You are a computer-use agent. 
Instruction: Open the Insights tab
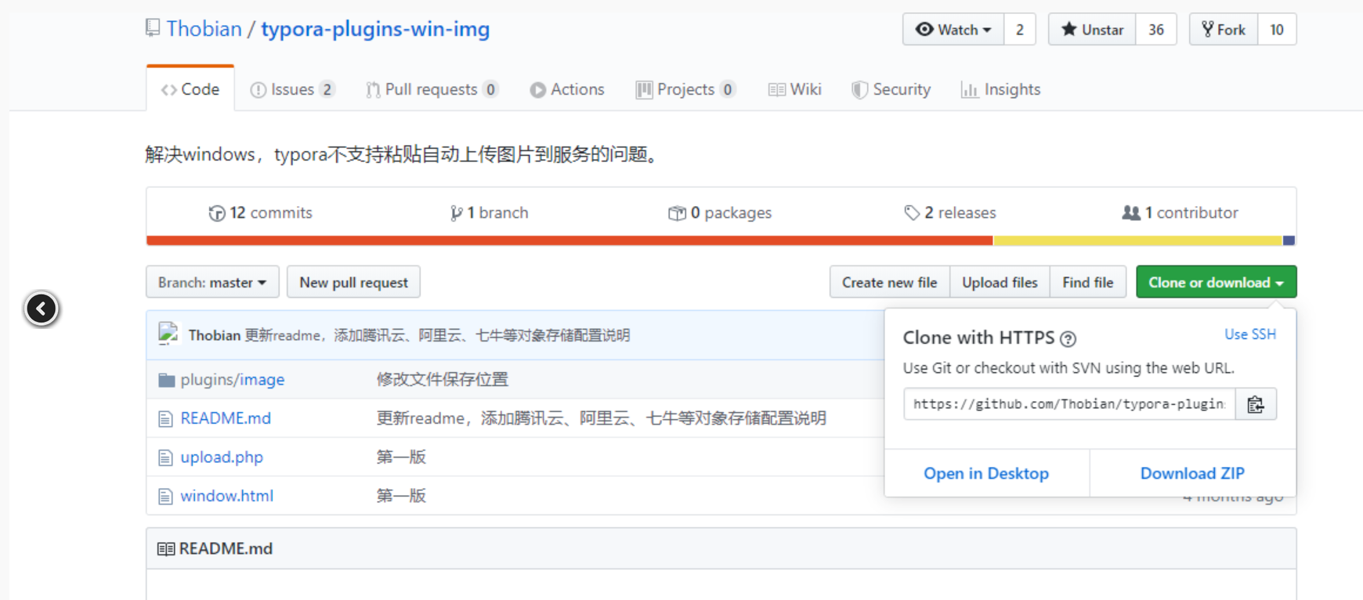(1001, 89)
